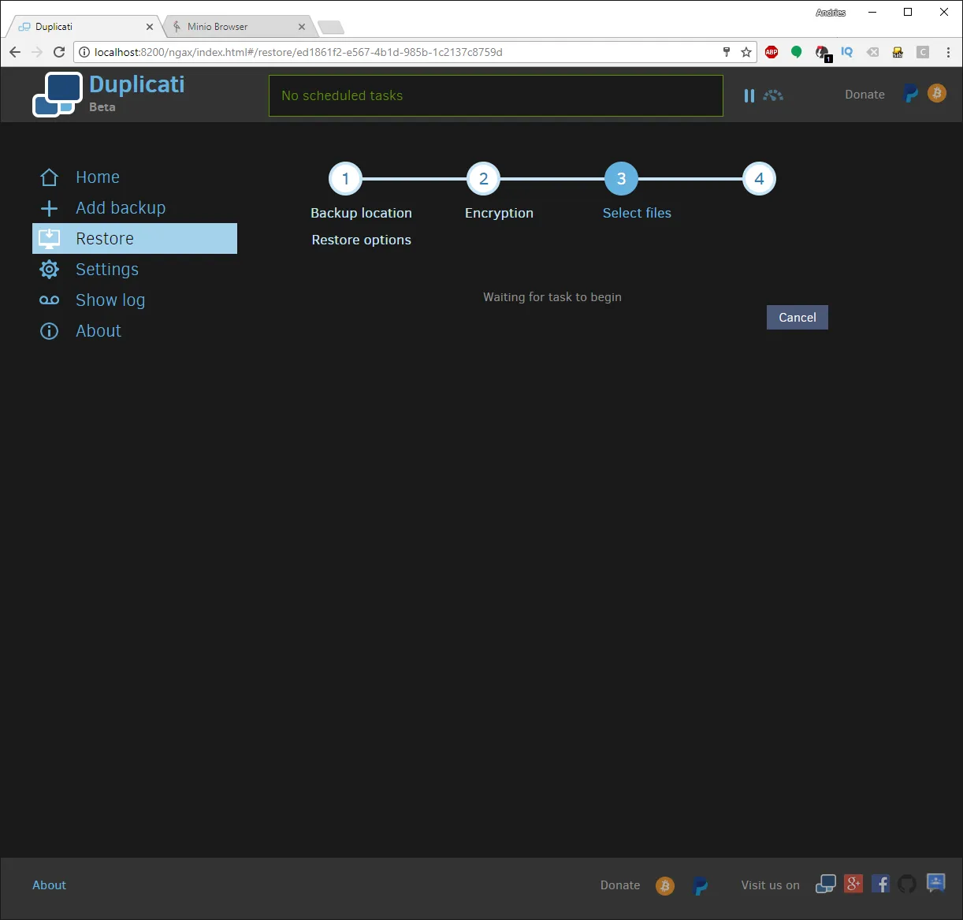Click the Duplicati logo icon

click(57, 95)
